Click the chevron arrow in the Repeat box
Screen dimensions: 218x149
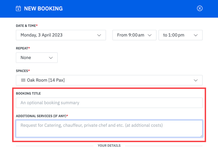click(x=51, y=58)
